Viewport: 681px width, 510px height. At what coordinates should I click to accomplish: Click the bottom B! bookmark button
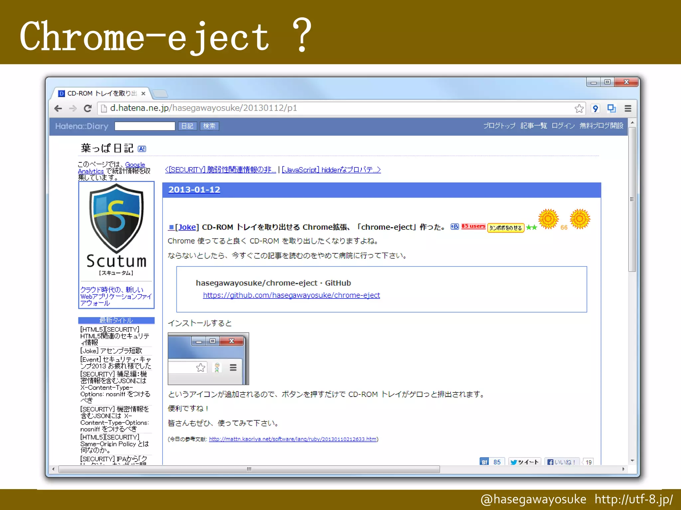[484, 462]
